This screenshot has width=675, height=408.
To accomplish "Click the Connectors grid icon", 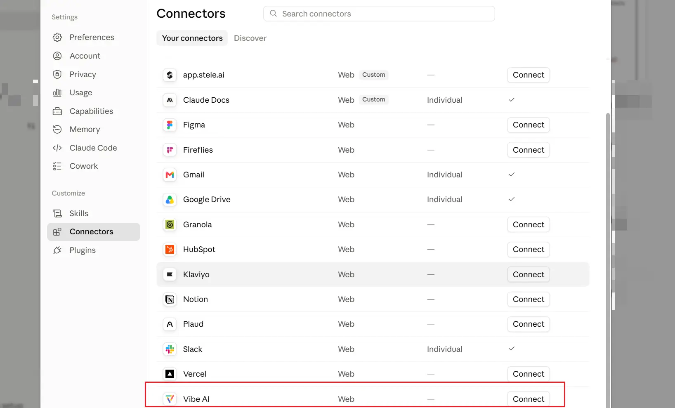I will click(57, 231).
